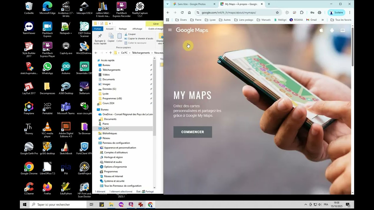
Task: Open the Inkscape 0.92.4 desktop shortcut
Action: [84, 9]
